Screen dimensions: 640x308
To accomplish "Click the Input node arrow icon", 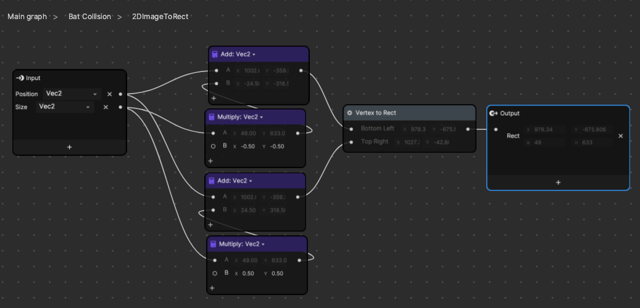I will pos(20,78).
